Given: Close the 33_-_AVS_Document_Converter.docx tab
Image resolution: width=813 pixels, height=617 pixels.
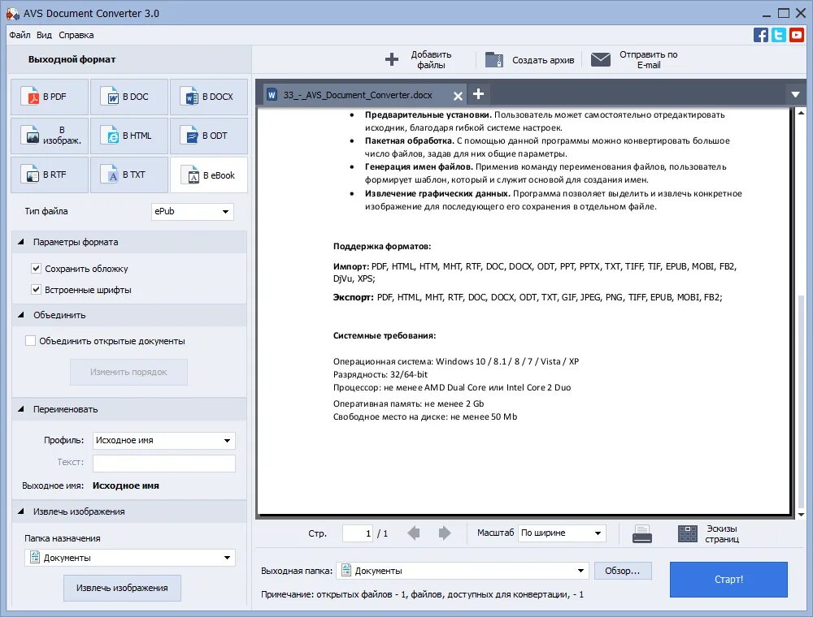Looking at the screenshot, I should (x=458, y=96).
